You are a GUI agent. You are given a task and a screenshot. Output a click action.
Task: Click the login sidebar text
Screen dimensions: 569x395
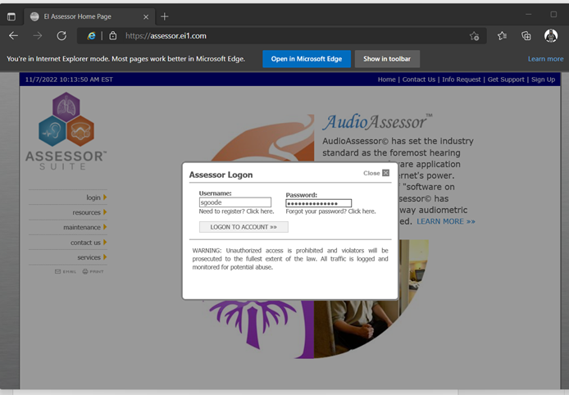coord(93,197)
